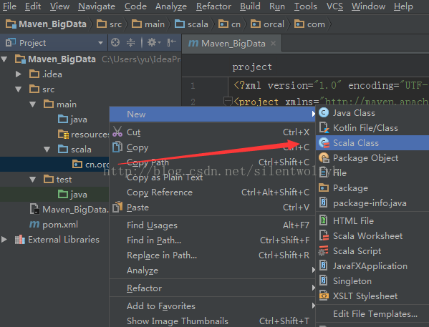
Task: Click the project breadcrumb in editor
Action: tap(252, 67)
